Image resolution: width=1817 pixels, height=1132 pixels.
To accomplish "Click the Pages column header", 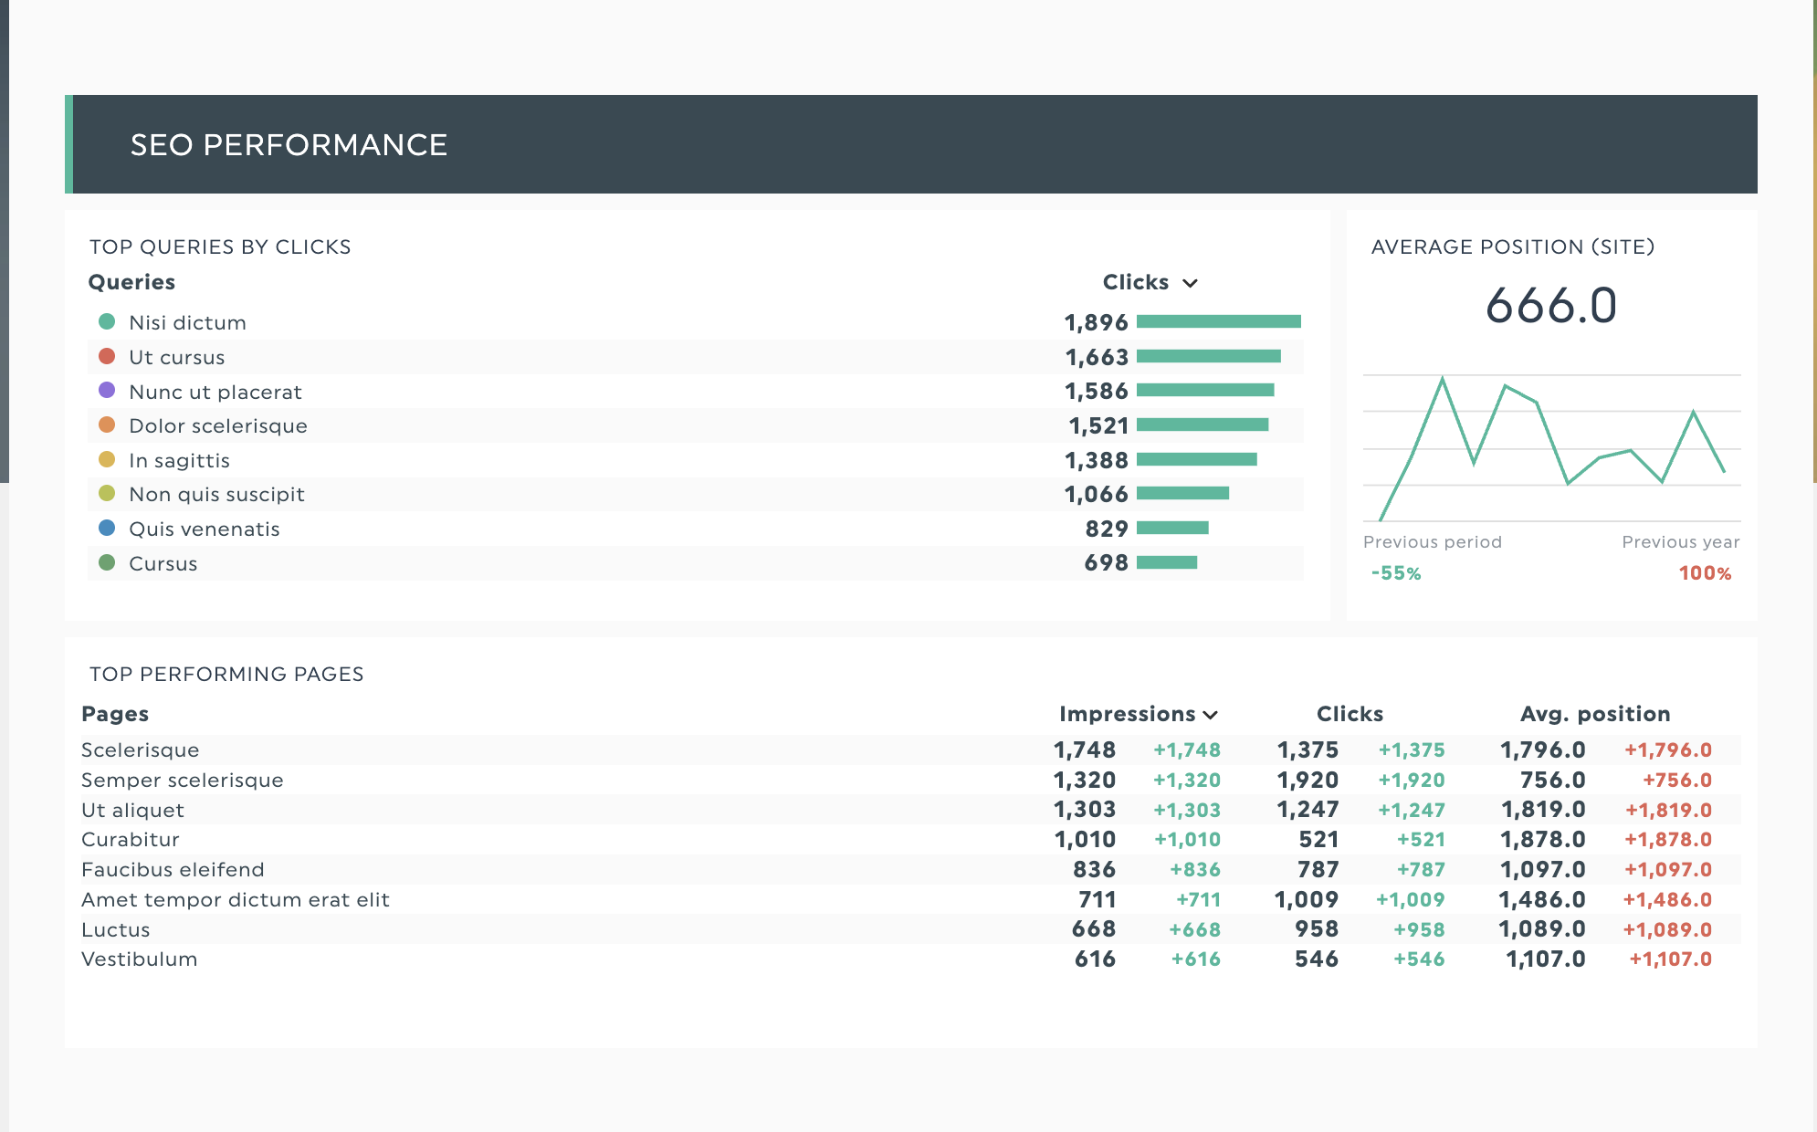I will point(115,714).
